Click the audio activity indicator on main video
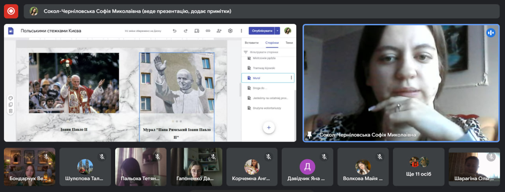The height and width of the screenshot is (192, 505). point(491,33)
